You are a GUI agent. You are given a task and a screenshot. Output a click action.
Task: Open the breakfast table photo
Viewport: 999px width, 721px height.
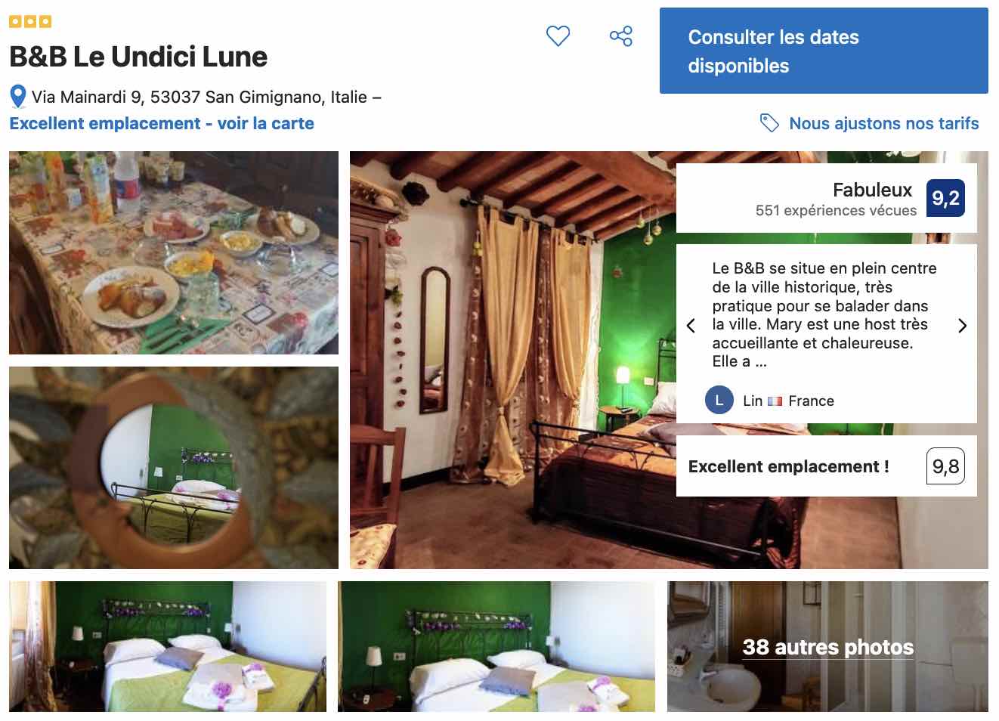[174, 252]
